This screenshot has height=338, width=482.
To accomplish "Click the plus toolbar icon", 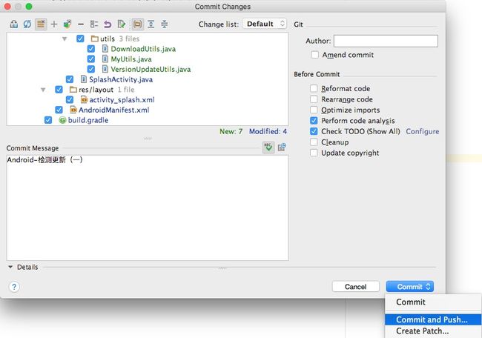I will coord(54,24).
